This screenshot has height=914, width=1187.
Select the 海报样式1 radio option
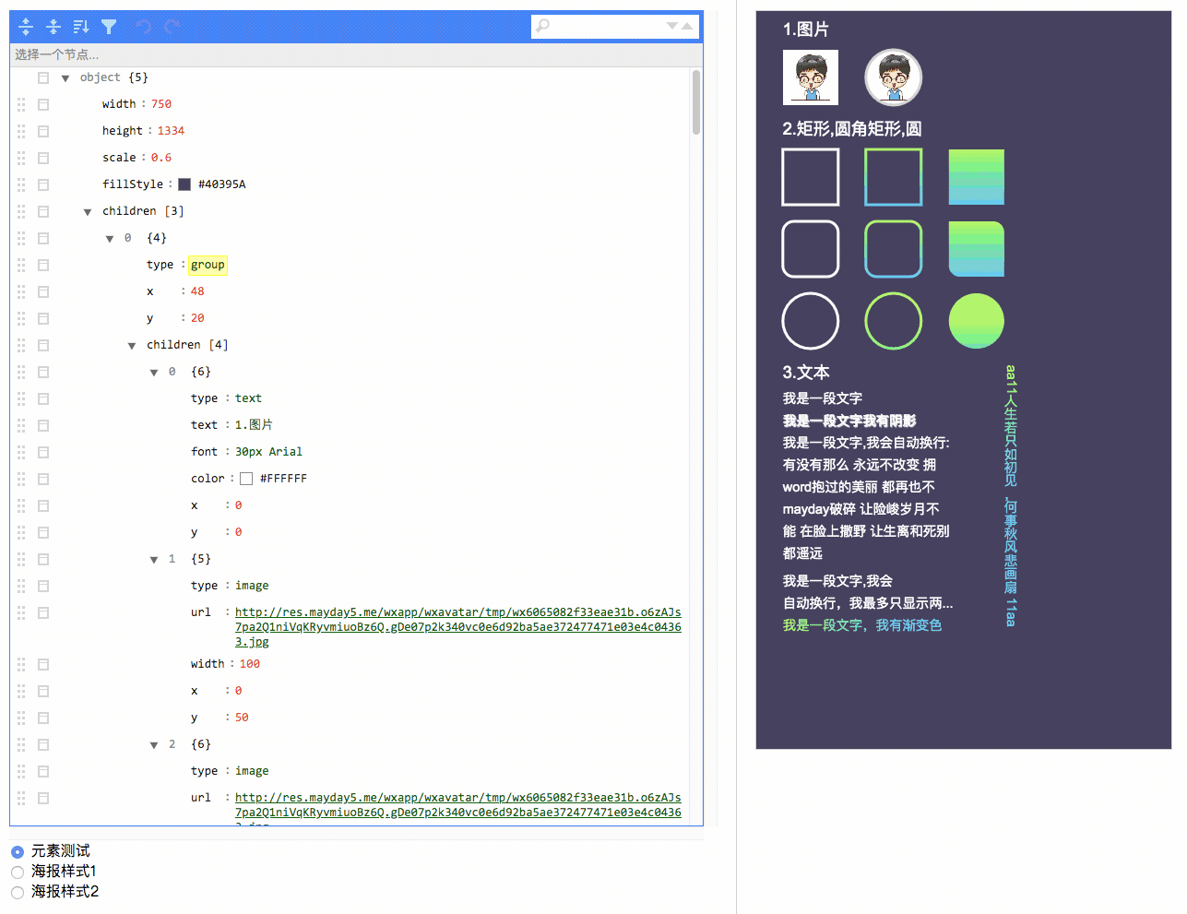pos(18,872)
